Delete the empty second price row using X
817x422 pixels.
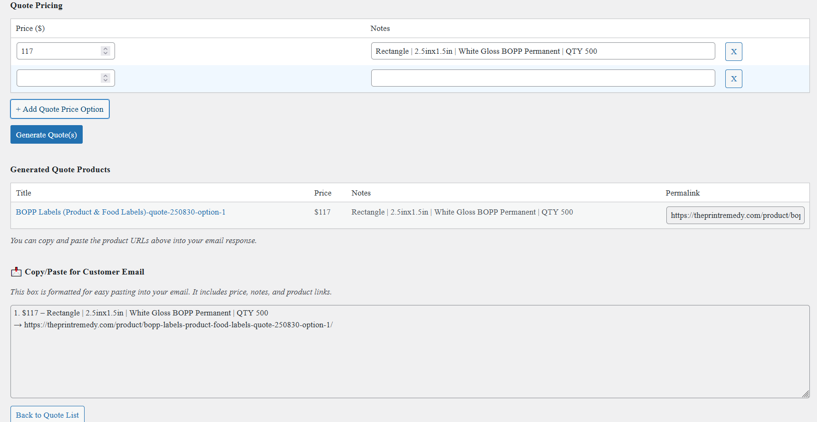tap(733, 79)
